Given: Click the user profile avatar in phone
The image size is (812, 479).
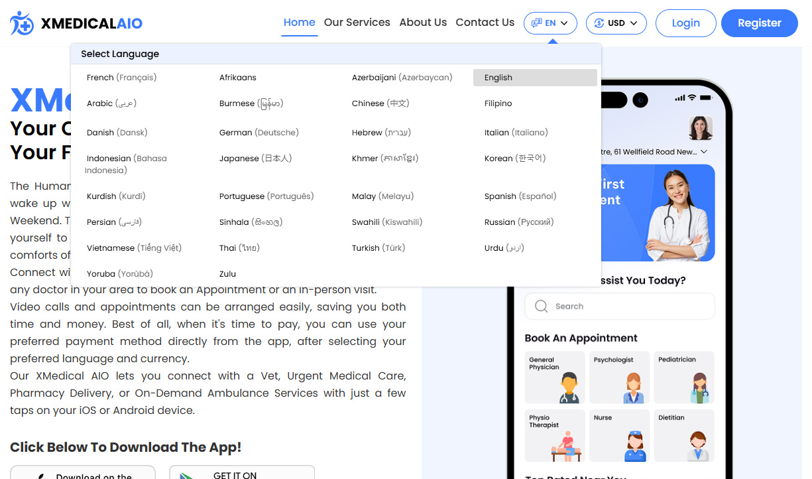Looking at the screenshot, I should (x=701, y=128).
